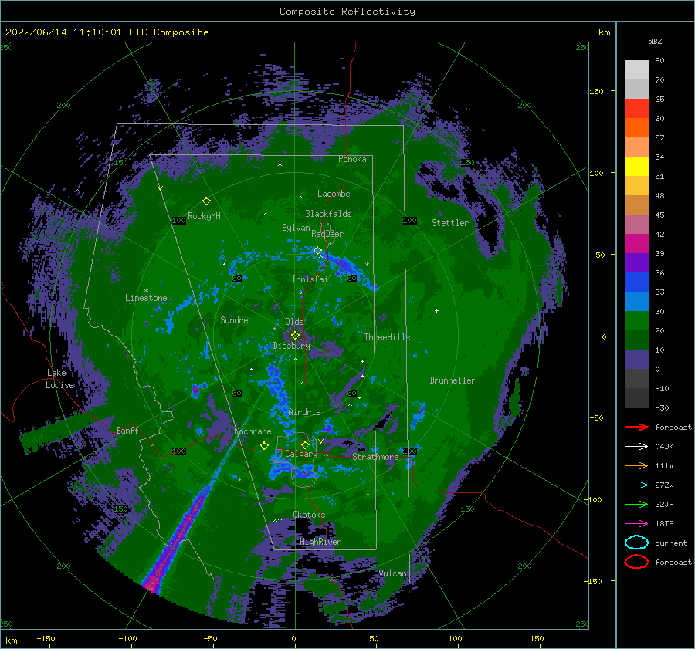Click the Okotoks label
The image size is (695, 649).
[309, 515]
